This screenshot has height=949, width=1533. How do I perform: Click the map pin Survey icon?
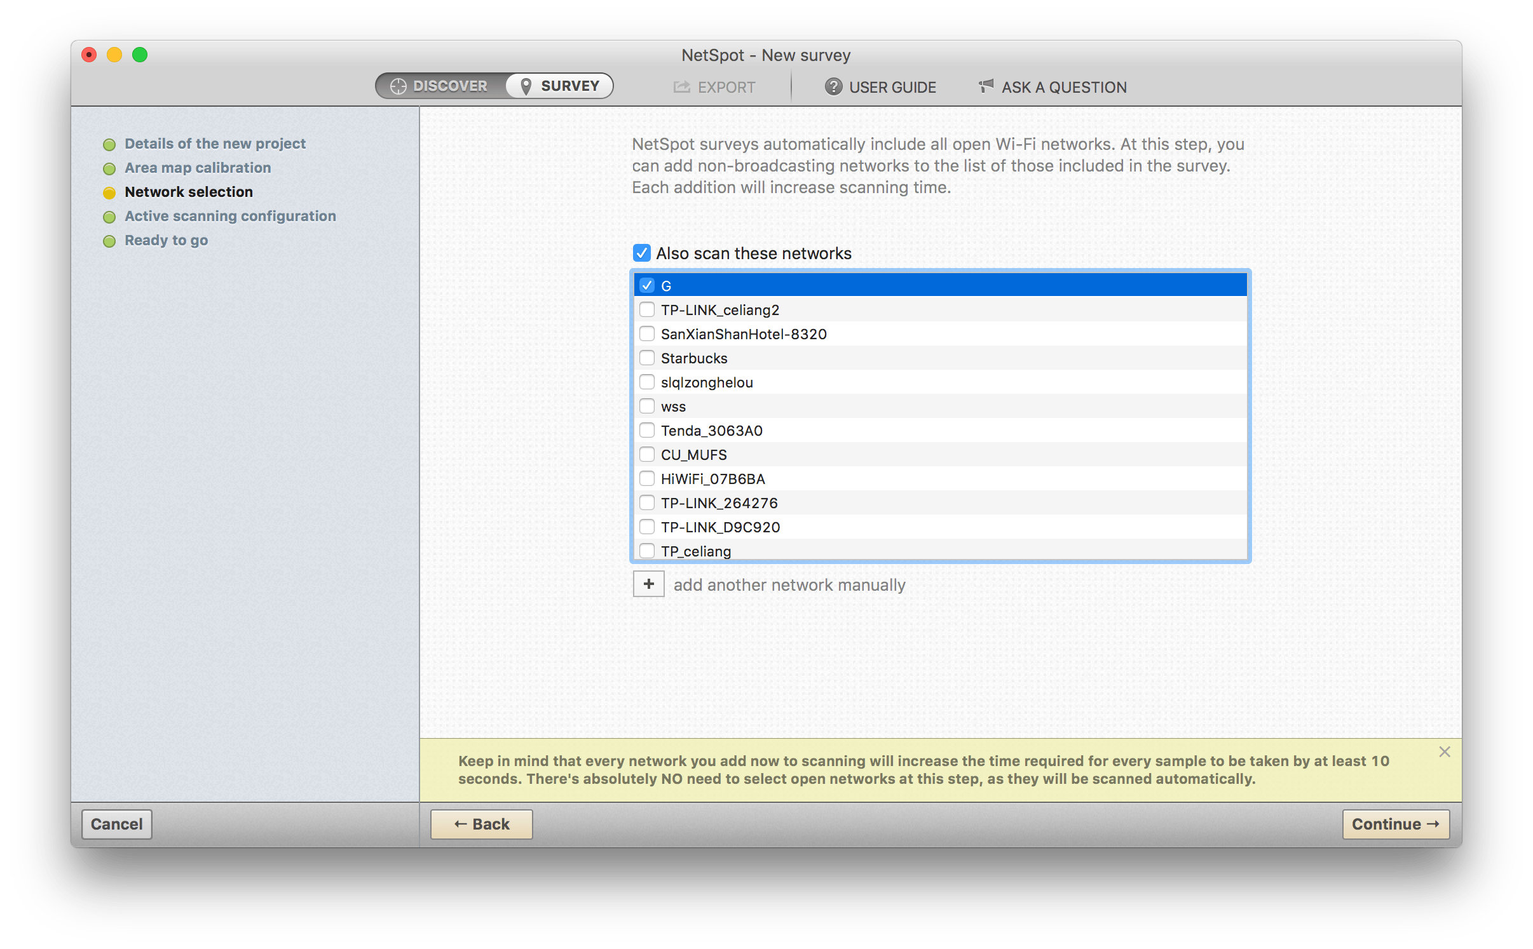pyautogui.click(x=526, y=86)
